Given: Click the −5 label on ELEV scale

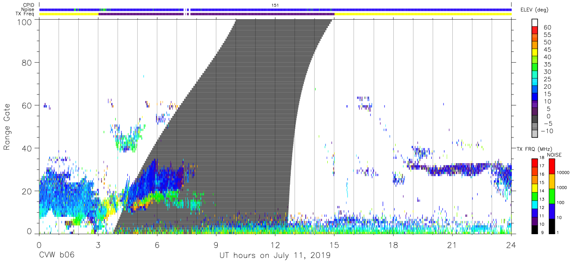Looking at the screenshot, I should click(x=547, y=124).
